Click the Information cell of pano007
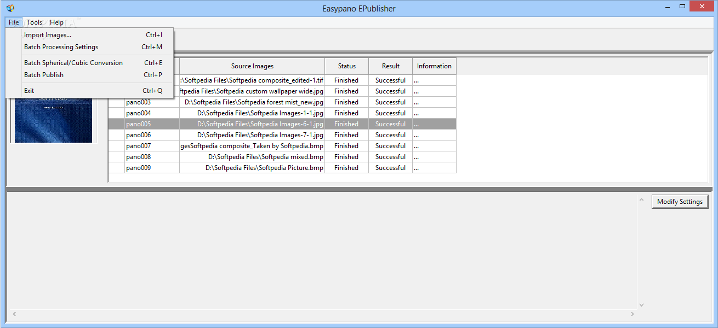 434,146
